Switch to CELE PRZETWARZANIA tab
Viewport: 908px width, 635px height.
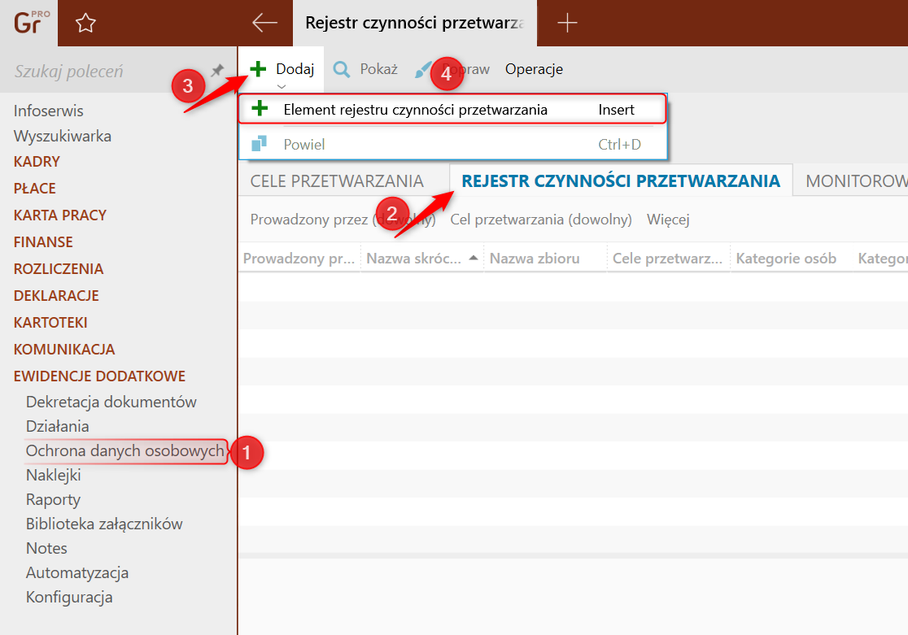pos(337,180)
